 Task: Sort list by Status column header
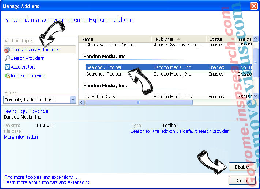pos(221,39)
